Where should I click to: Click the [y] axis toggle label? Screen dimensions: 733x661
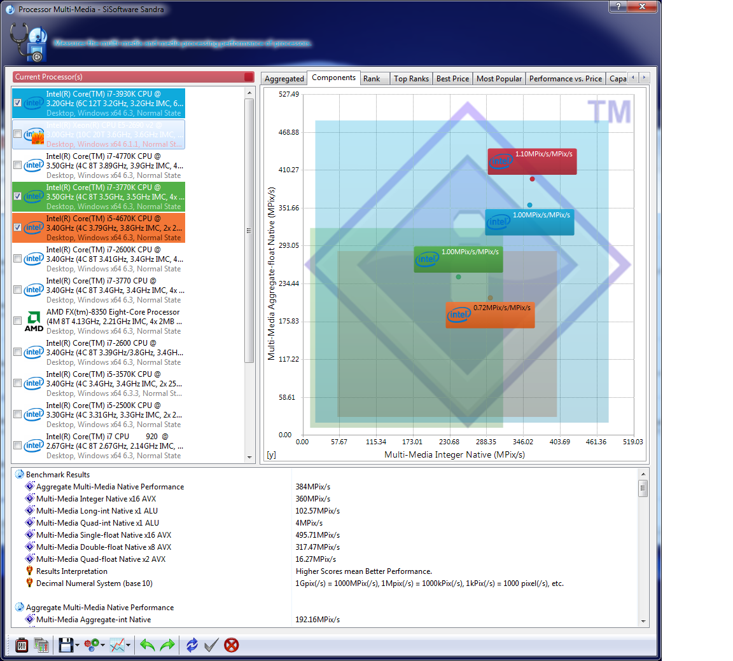coord(271,454)
